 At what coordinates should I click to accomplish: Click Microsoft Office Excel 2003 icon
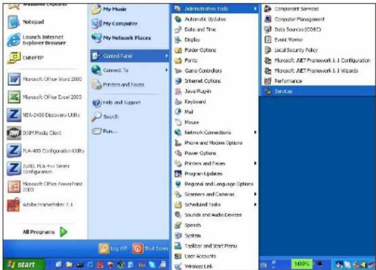14,97
